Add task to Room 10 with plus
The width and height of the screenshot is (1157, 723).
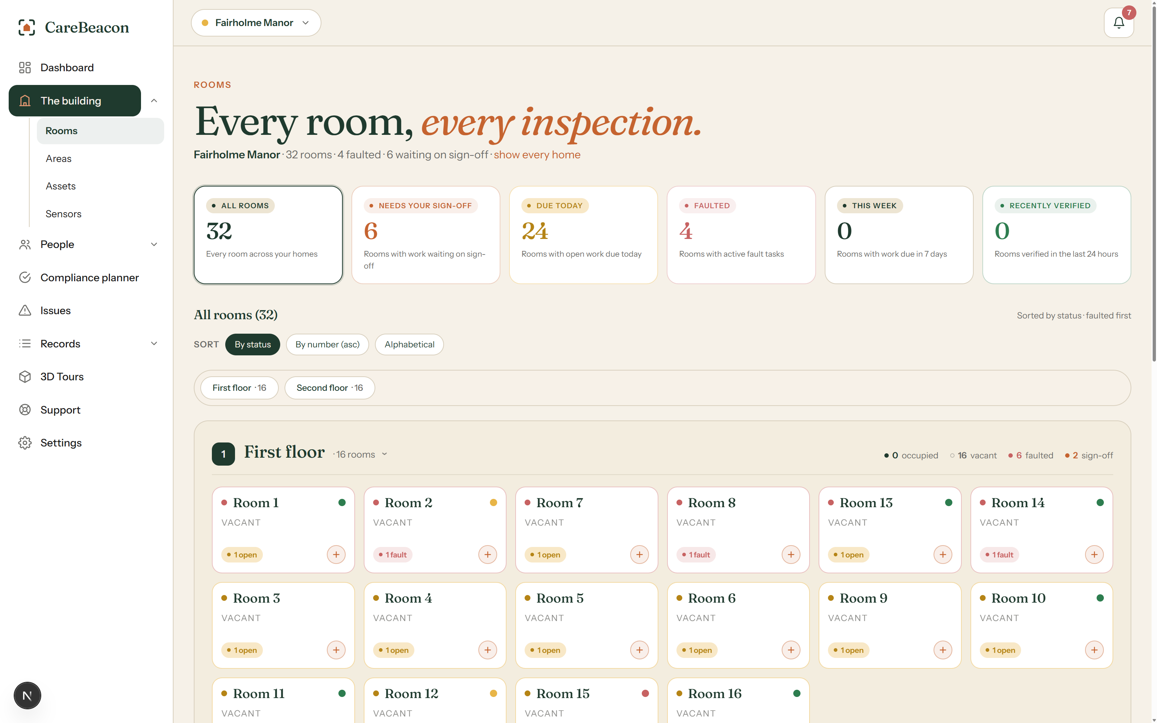tap(1094, 650)
